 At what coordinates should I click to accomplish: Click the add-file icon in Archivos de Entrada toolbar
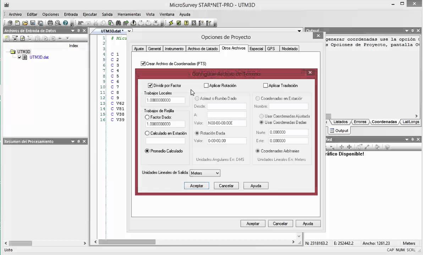15,39
